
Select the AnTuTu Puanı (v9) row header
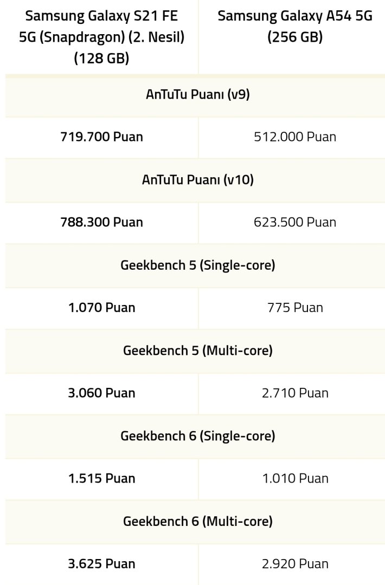click(197, 94)
